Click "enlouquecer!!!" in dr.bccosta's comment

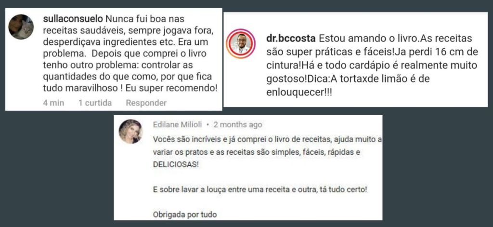point(299,92)
